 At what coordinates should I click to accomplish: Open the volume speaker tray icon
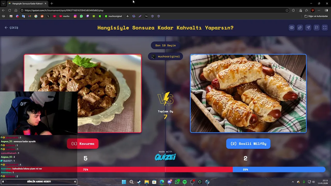[313, 182]
